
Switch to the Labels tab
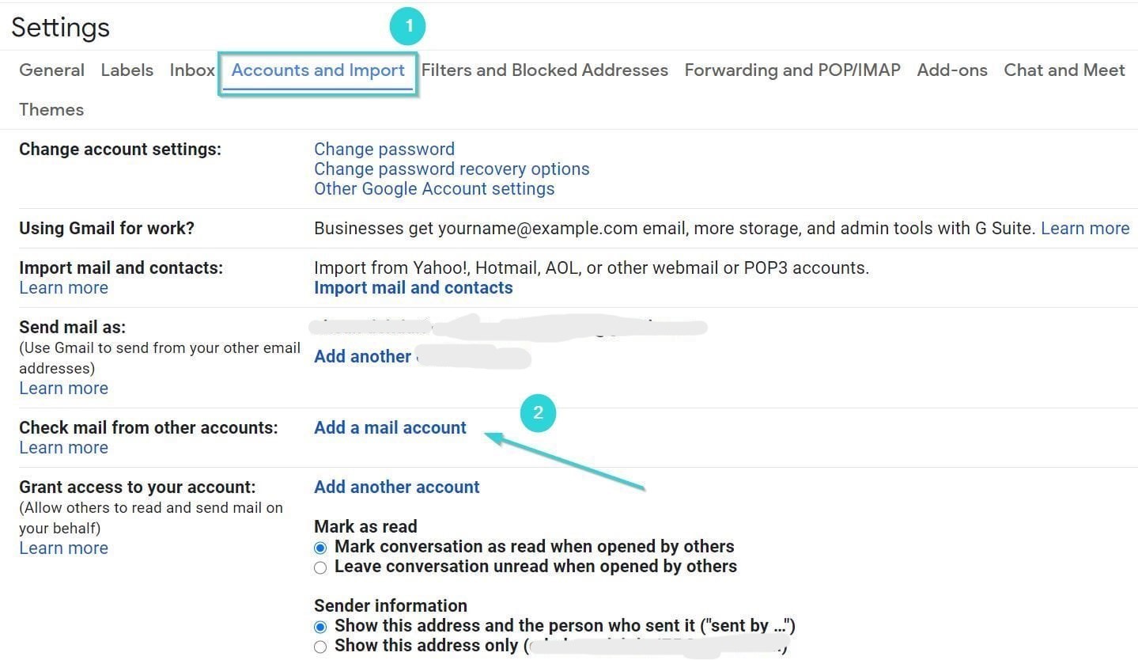click(x=127, y=70)
